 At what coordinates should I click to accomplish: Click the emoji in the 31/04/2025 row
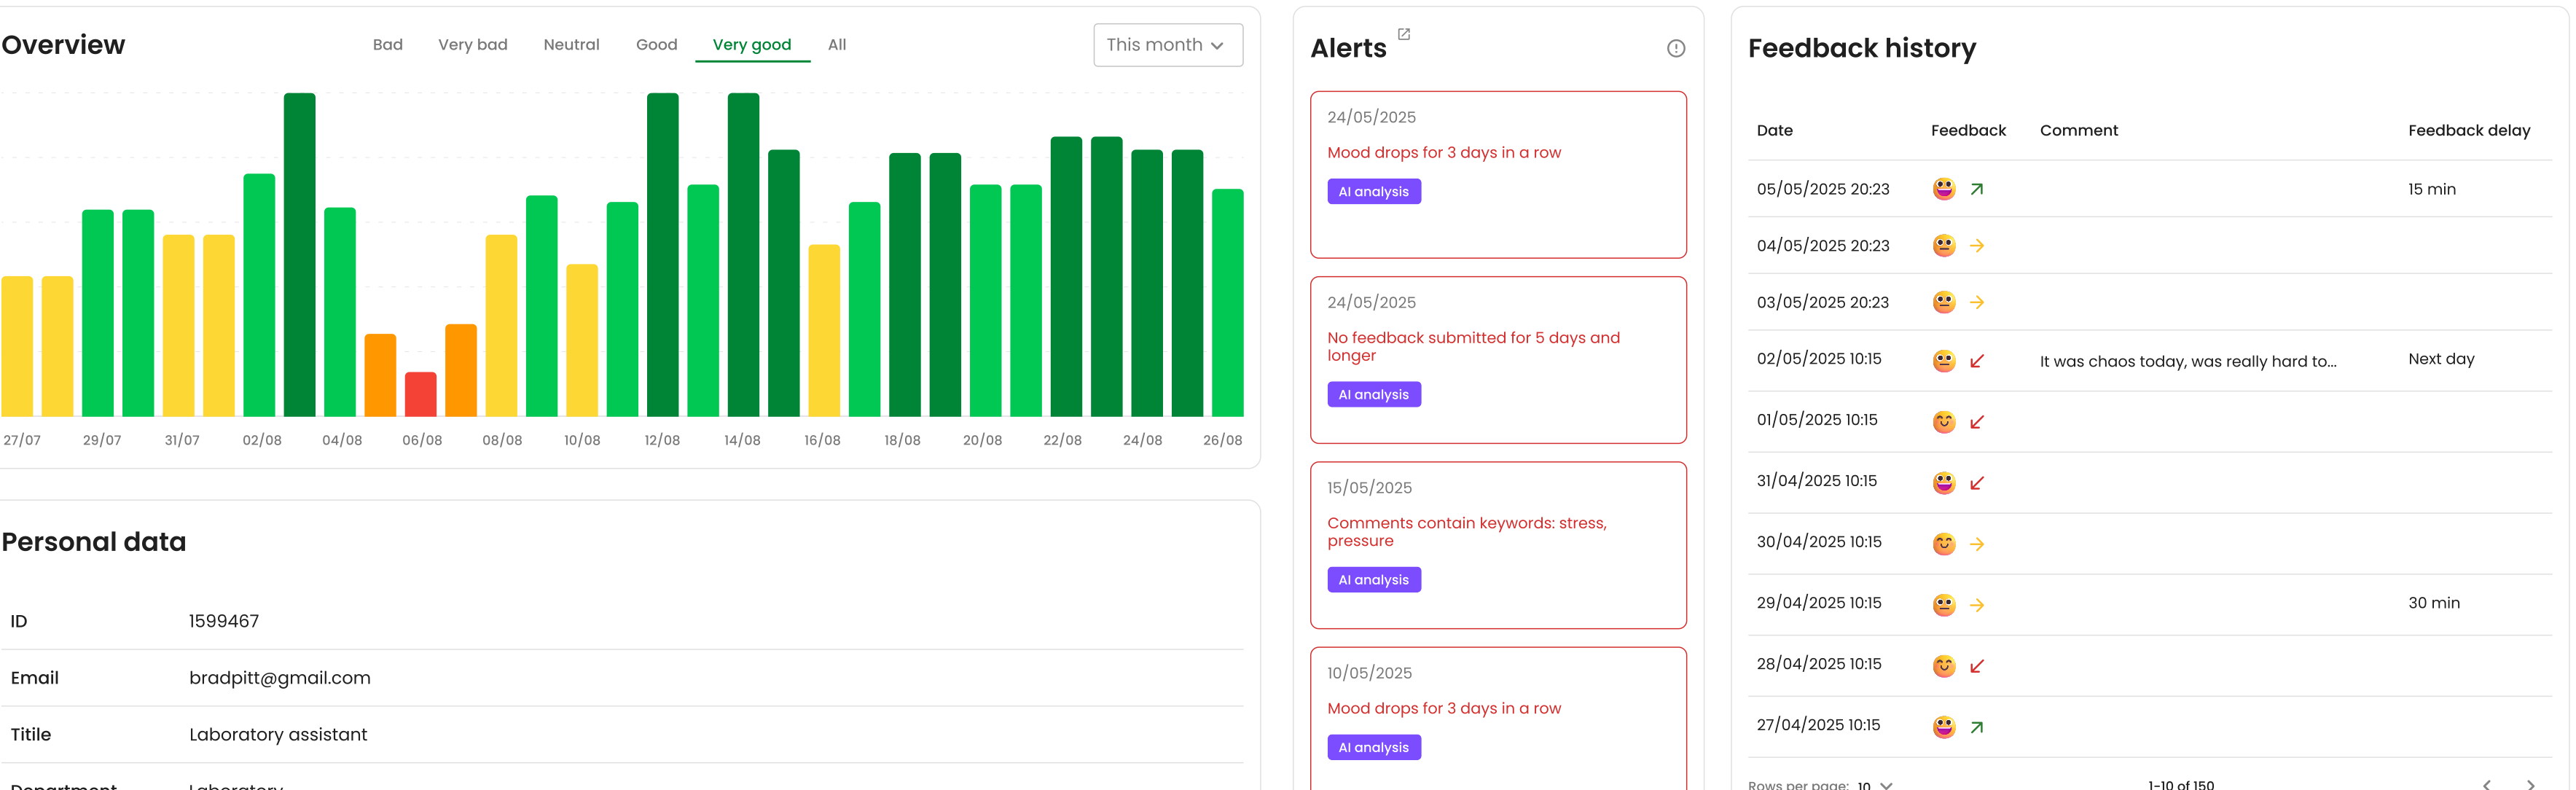(x=1943, y=483)
